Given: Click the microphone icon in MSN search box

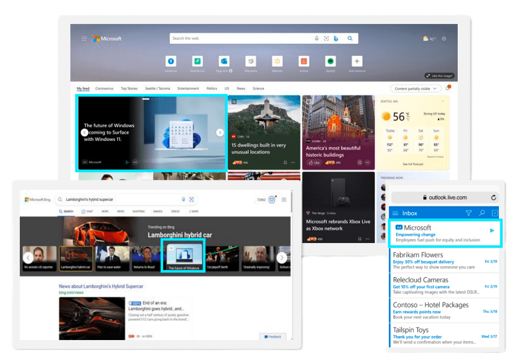Looking at the screenshot, I should 316,39.
